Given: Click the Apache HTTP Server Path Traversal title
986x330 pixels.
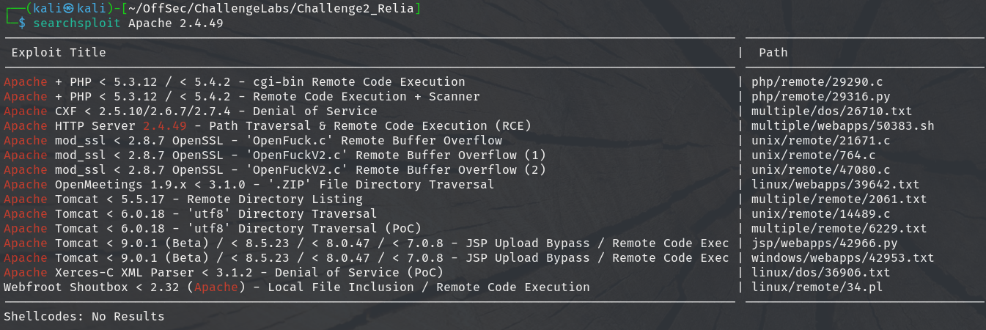Looking at the screenshot, I should (268, 126).
